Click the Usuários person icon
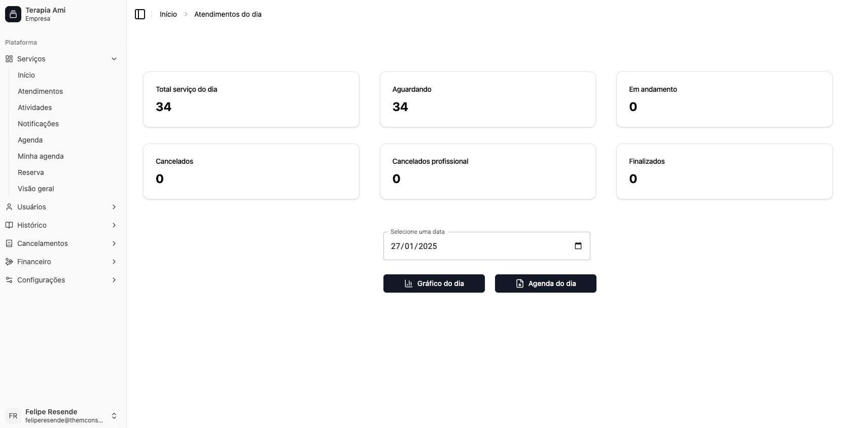The image size is (846, 428). (x=9, y=207)
